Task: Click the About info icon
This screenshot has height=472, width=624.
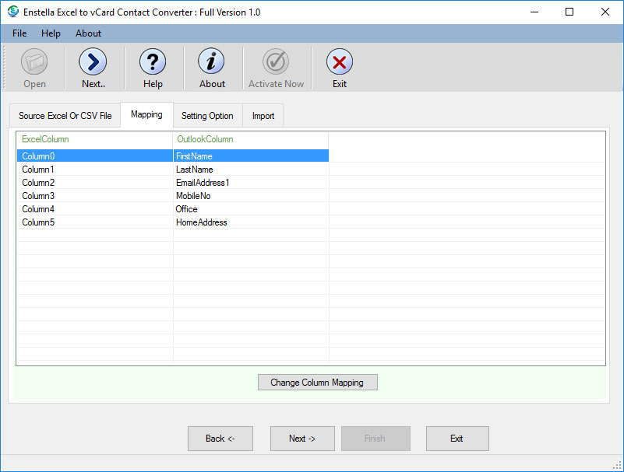Action: coord(212,62)
